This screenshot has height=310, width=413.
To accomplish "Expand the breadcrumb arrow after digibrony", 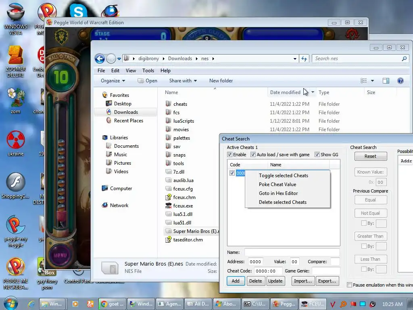I will pos(164,59).
